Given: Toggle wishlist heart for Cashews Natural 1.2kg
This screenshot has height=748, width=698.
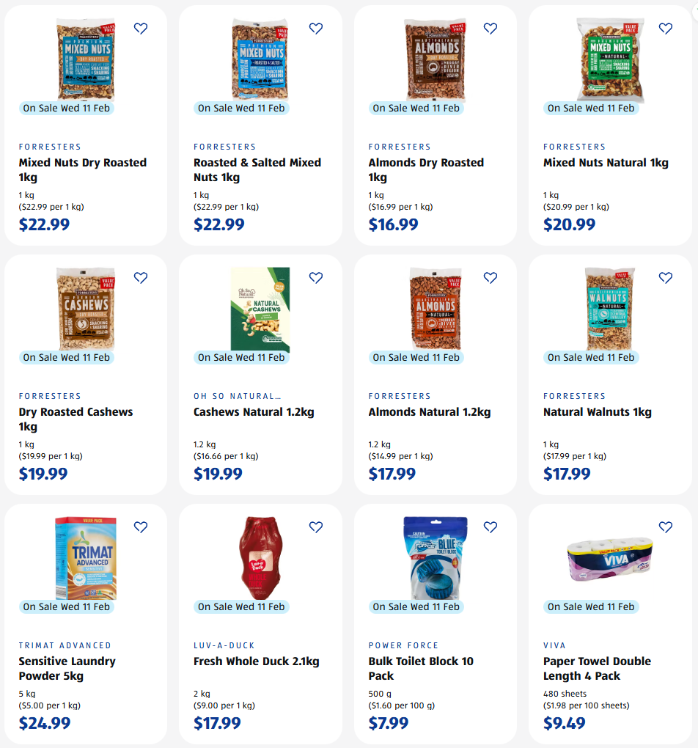Looking at the screenshot, I should 316,278.
